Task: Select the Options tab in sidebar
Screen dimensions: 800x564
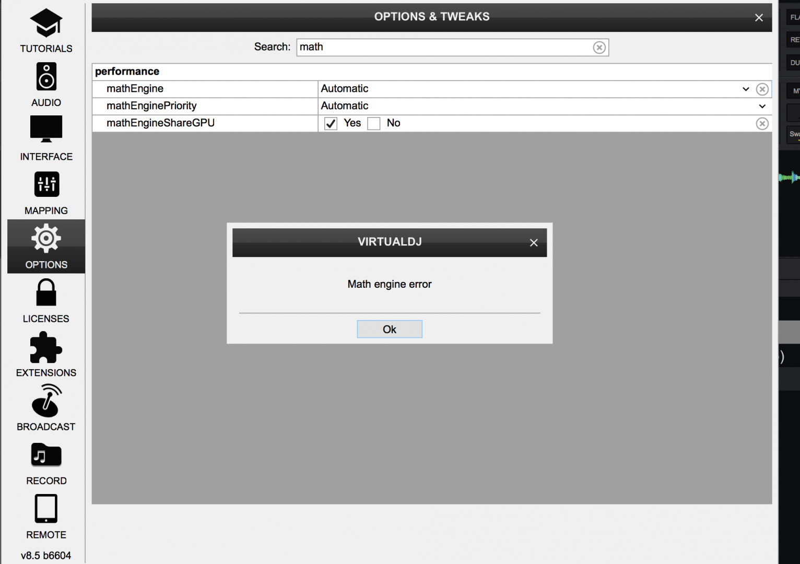Action: coord(46,246)
